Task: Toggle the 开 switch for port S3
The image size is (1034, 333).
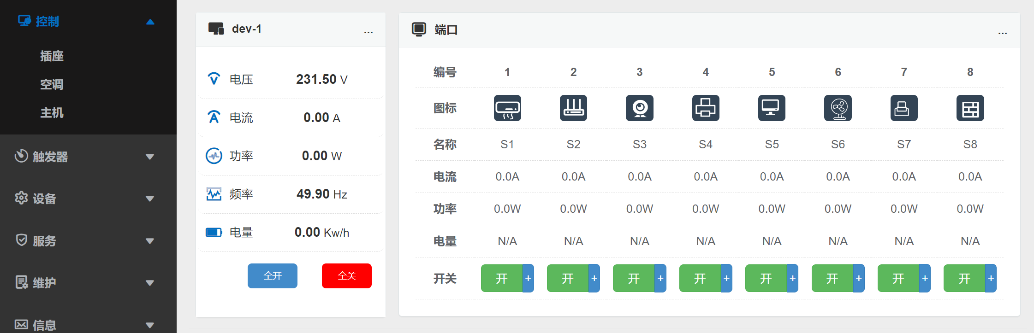Action: [634, 278]
